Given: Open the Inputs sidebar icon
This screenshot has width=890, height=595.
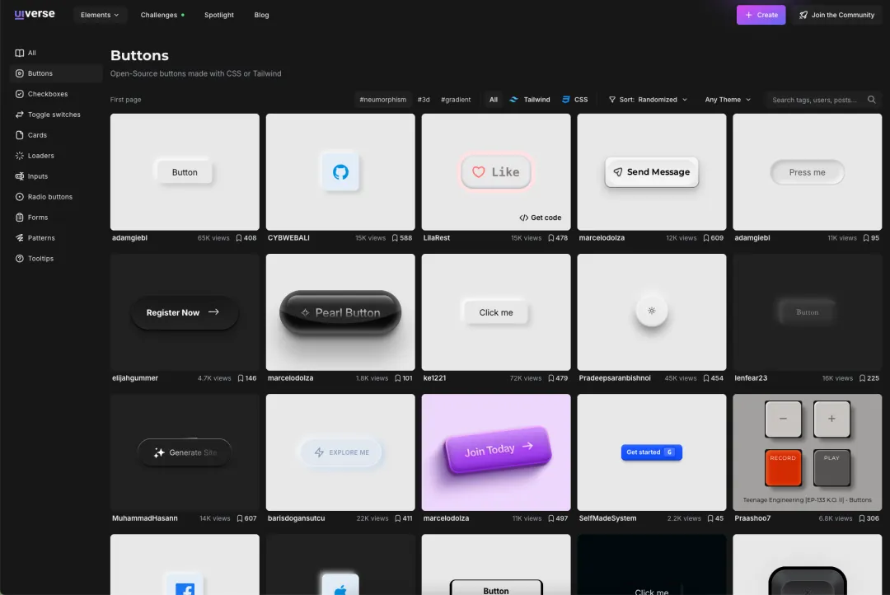Looking at the screenshot, I should 19,176.
